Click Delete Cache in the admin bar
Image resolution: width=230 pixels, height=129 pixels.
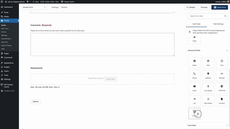(68, 2)
